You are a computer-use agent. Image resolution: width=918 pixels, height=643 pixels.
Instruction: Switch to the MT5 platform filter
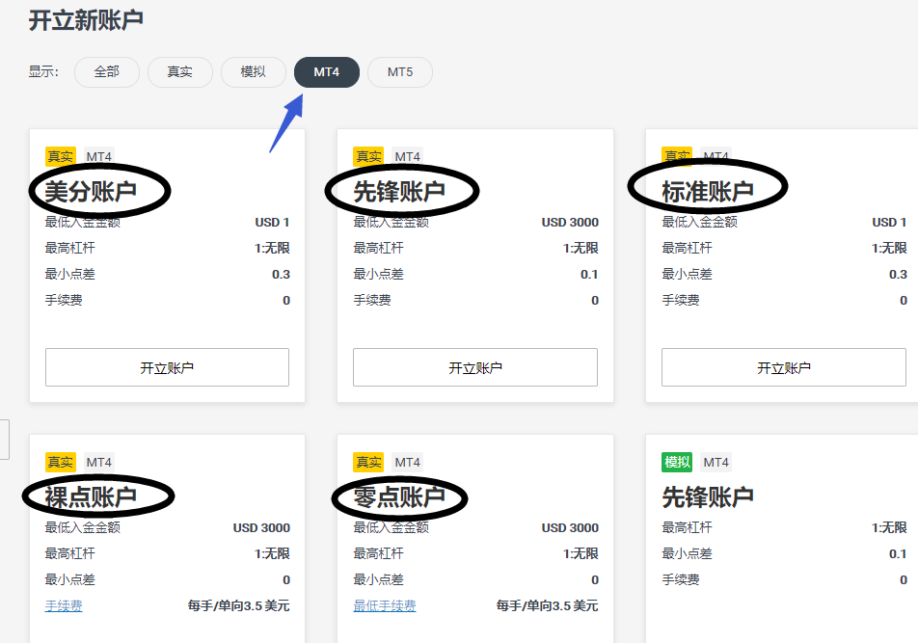point(399,72)
